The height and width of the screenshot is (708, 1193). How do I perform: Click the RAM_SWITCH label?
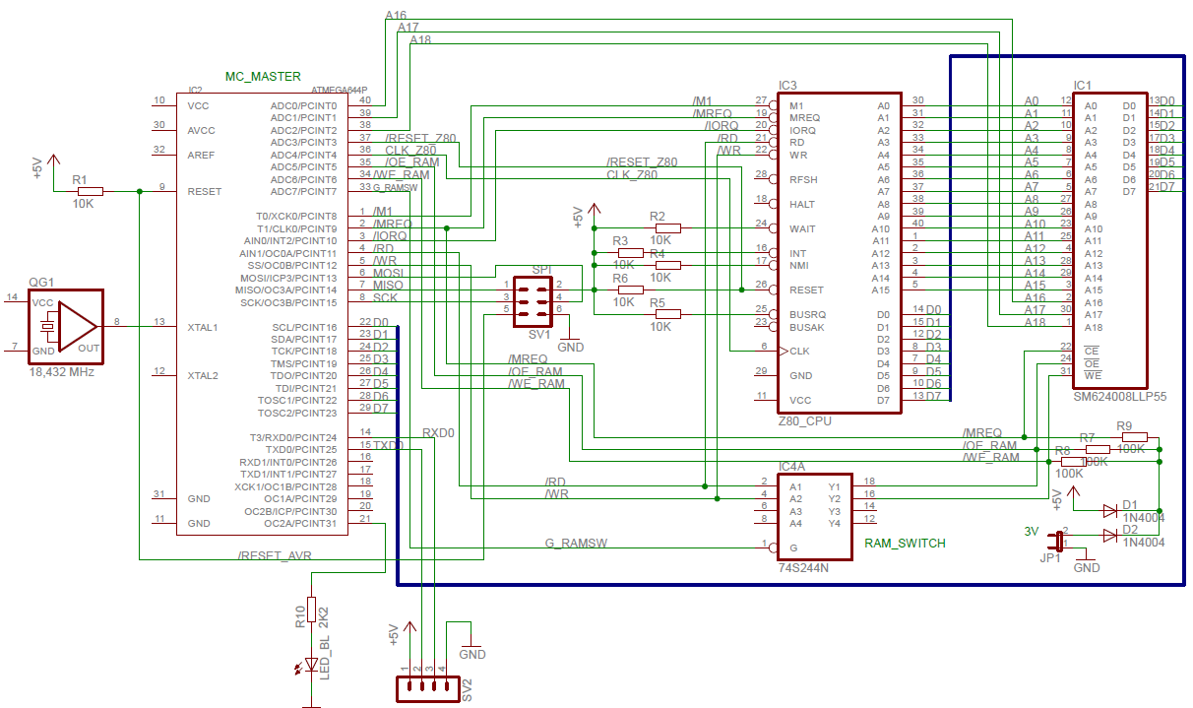pyautogui.click(x=905, y=543)
